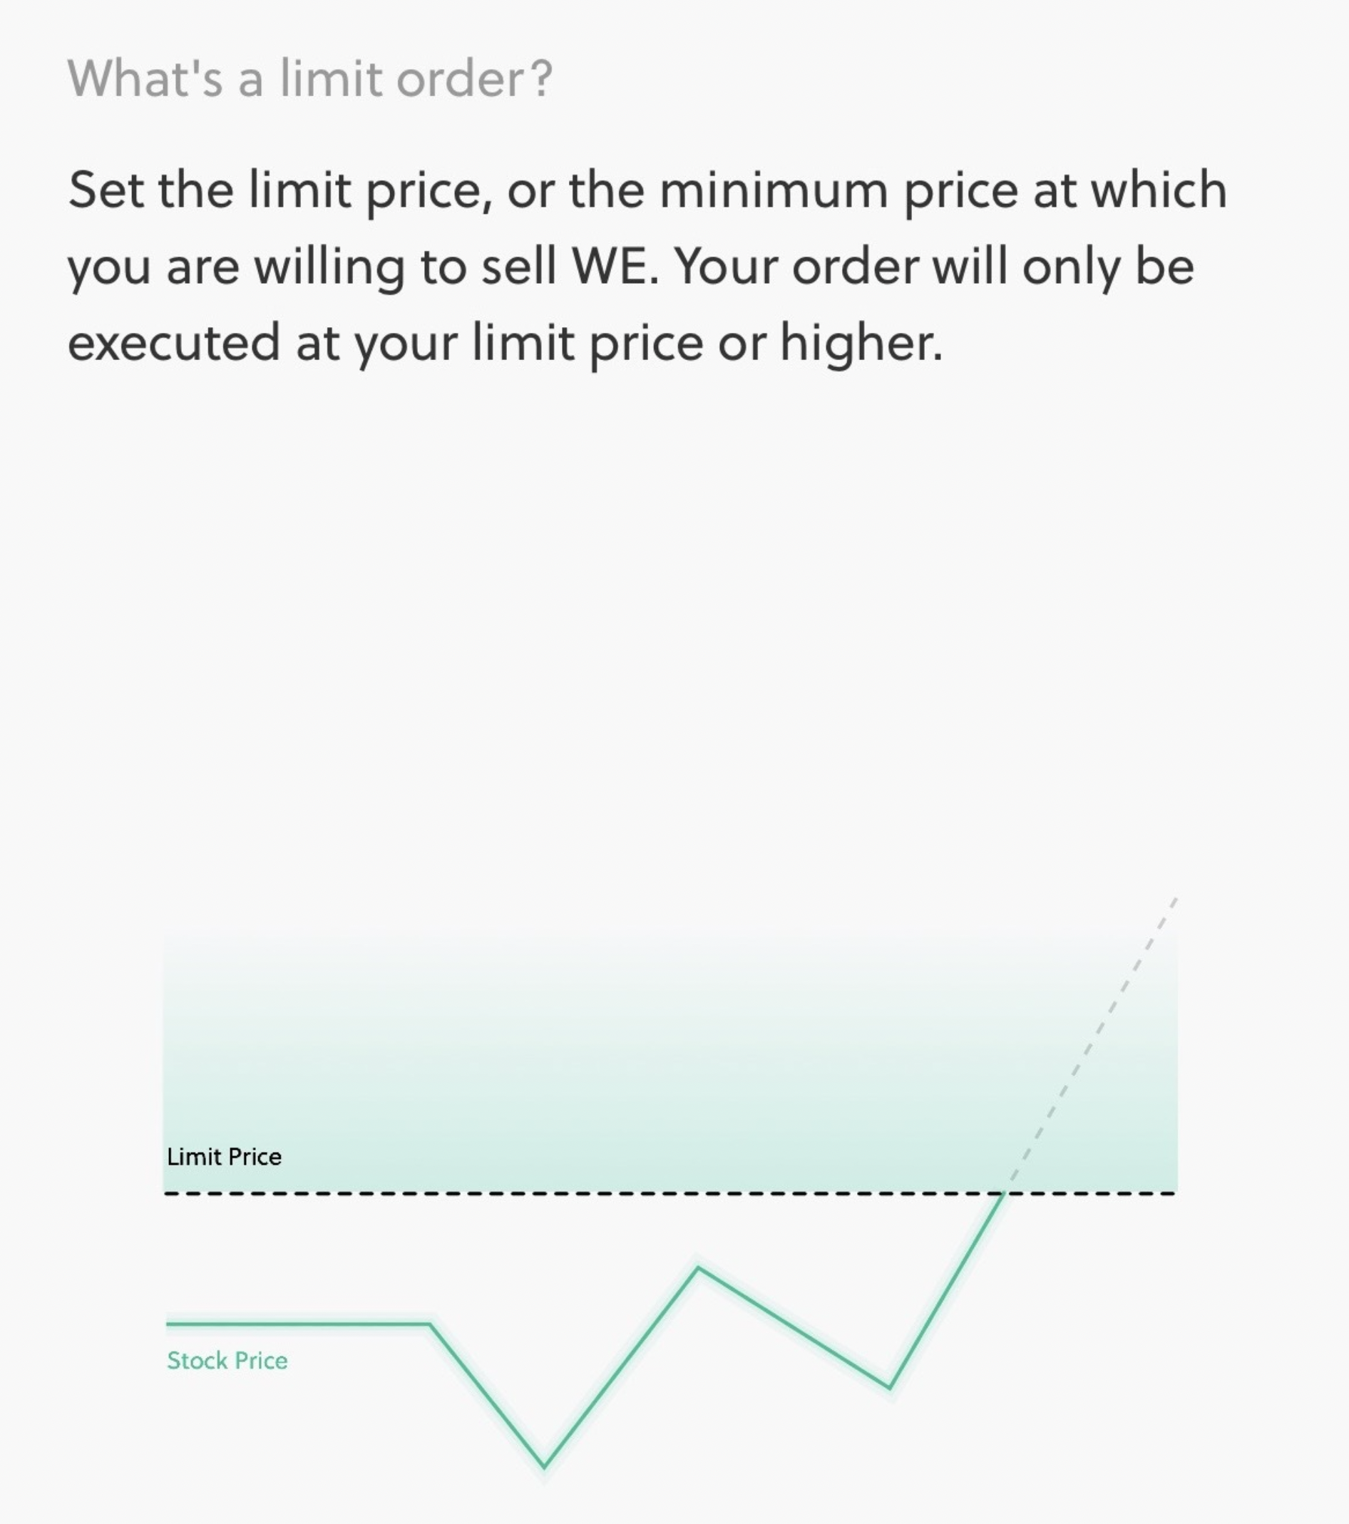
Task: Tap the words "executed at your limit price"
Action: [x=386, y=344]
